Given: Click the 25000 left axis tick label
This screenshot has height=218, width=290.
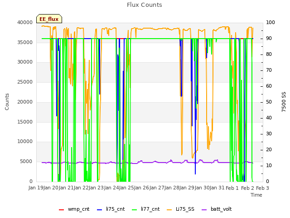Looking at the screenshot, I should 25,82.
